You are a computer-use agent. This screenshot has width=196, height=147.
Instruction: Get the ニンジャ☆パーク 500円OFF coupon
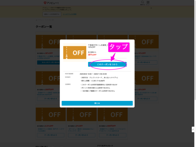point(113,135)
